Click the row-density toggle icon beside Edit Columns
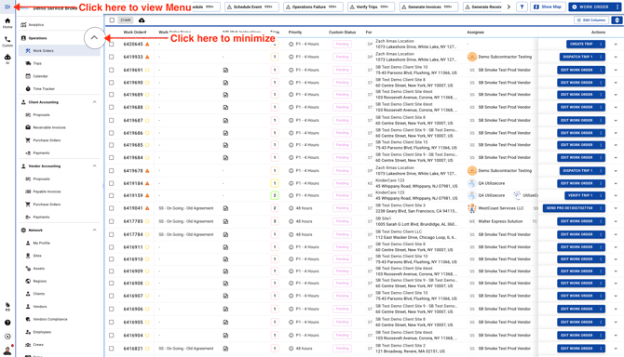This screenshot has width=624, height=357. 617,20
